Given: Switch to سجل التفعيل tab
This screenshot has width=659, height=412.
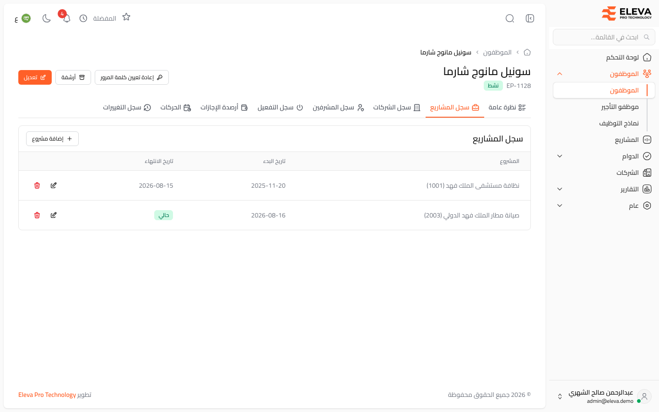Looking at the screenshot, I should point(280,107).
